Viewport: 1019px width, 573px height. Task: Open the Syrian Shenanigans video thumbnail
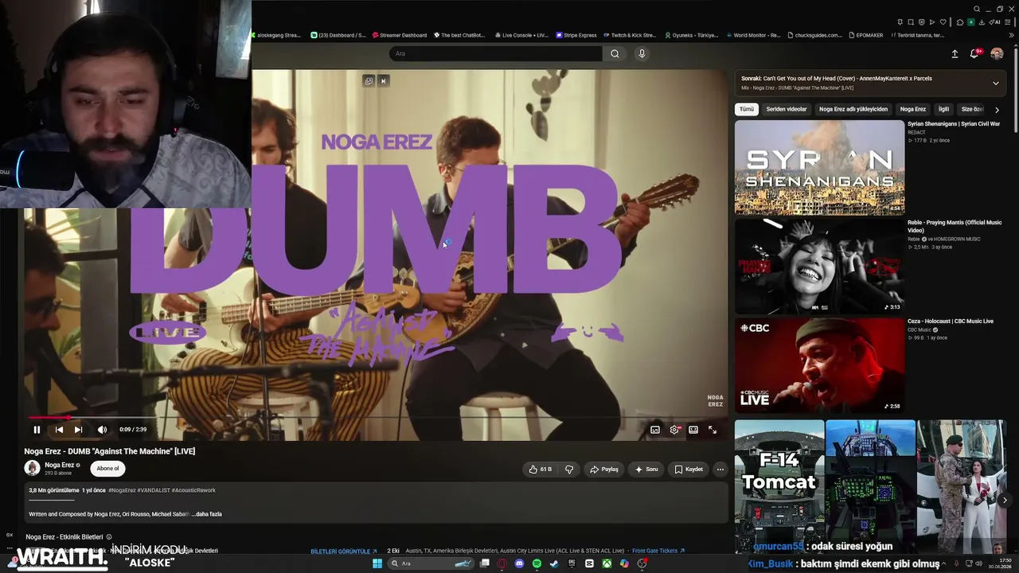pyautogui.click(x=819, y=167)
